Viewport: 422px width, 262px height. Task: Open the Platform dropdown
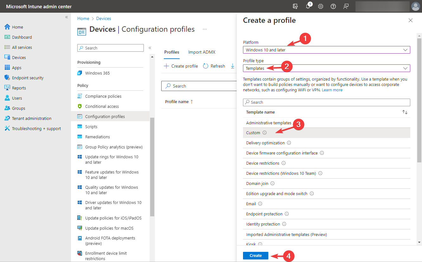326,50
